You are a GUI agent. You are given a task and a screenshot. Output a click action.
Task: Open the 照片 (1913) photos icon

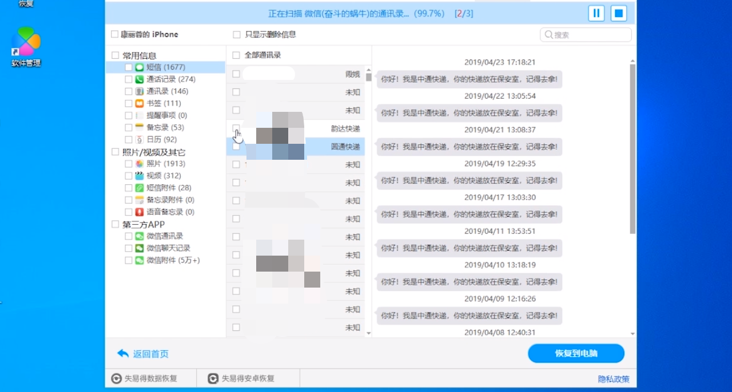(x=140, y=164)
